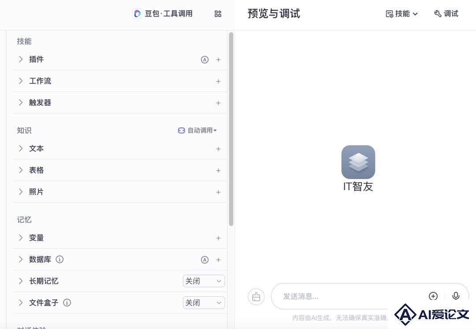Click the 技能 section label
Screen dimensions: 476x329
[x=24, y=41]
